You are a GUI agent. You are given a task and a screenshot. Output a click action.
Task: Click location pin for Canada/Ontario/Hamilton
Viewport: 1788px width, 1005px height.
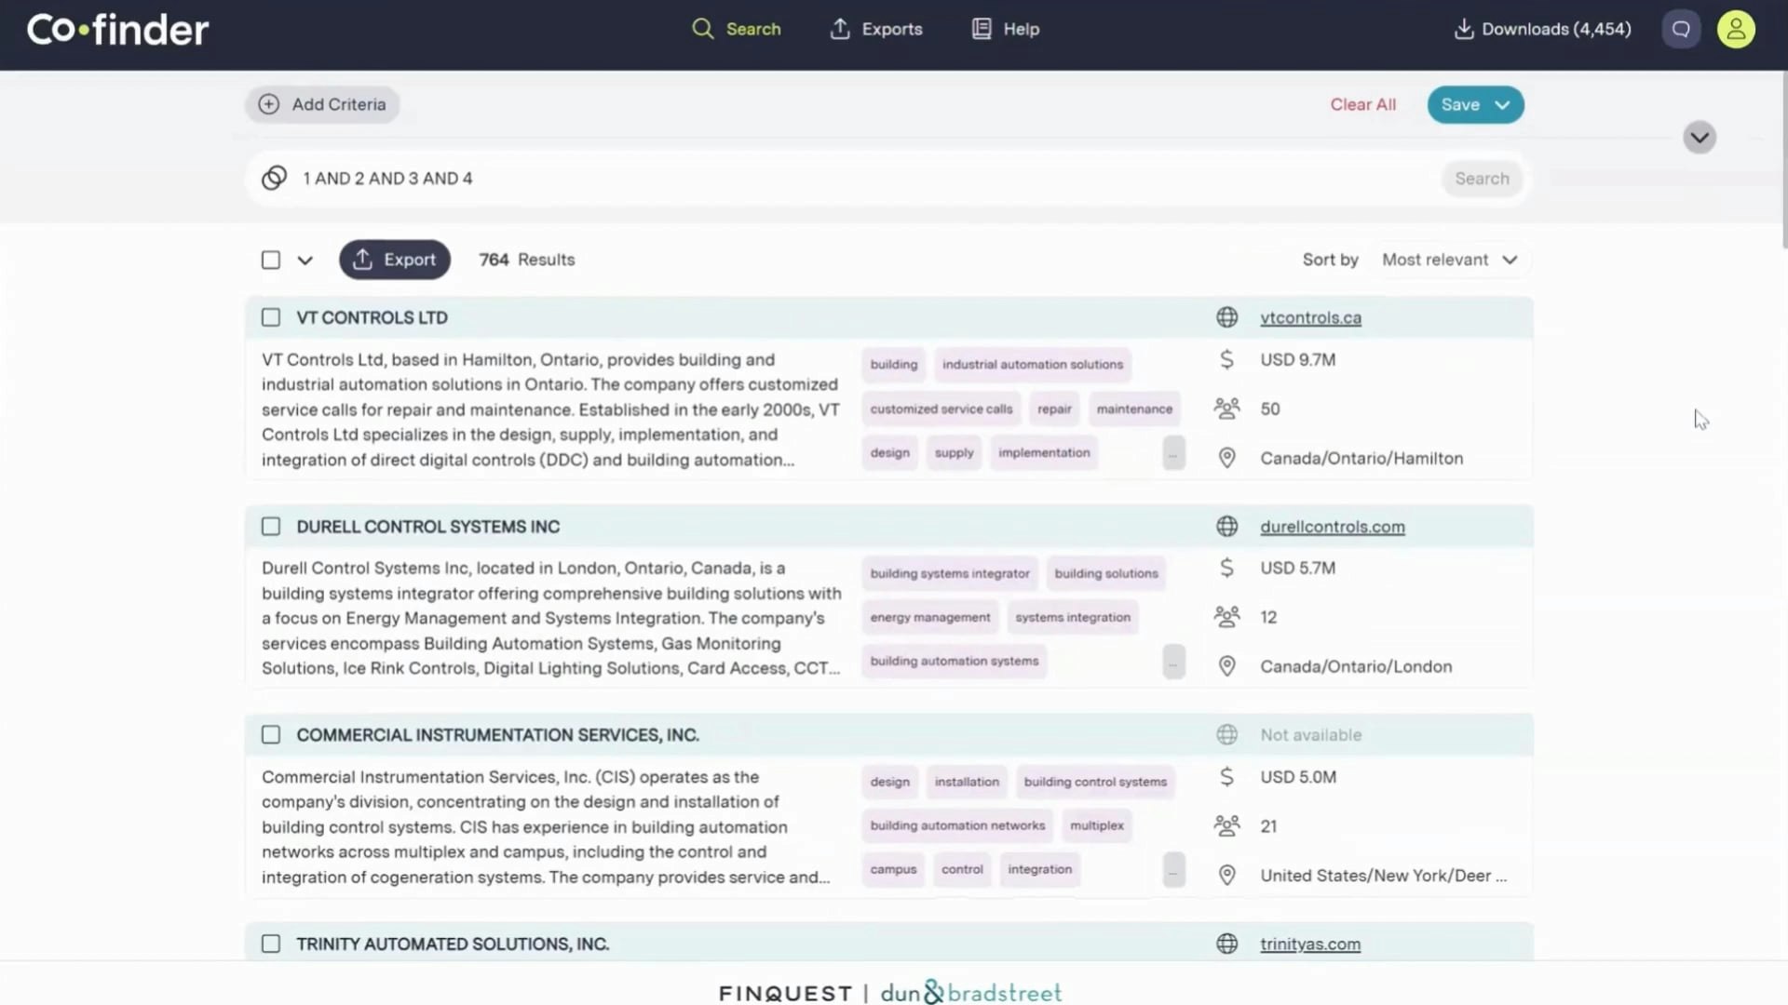[x=1227, y=458]
